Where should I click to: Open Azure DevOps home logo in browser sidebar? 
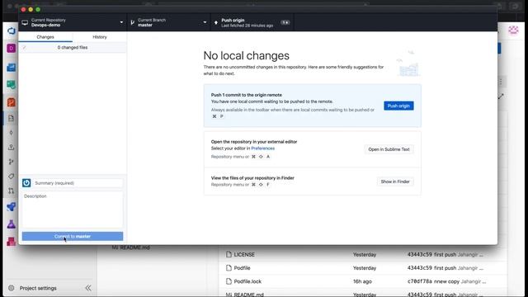pos(11,31)
